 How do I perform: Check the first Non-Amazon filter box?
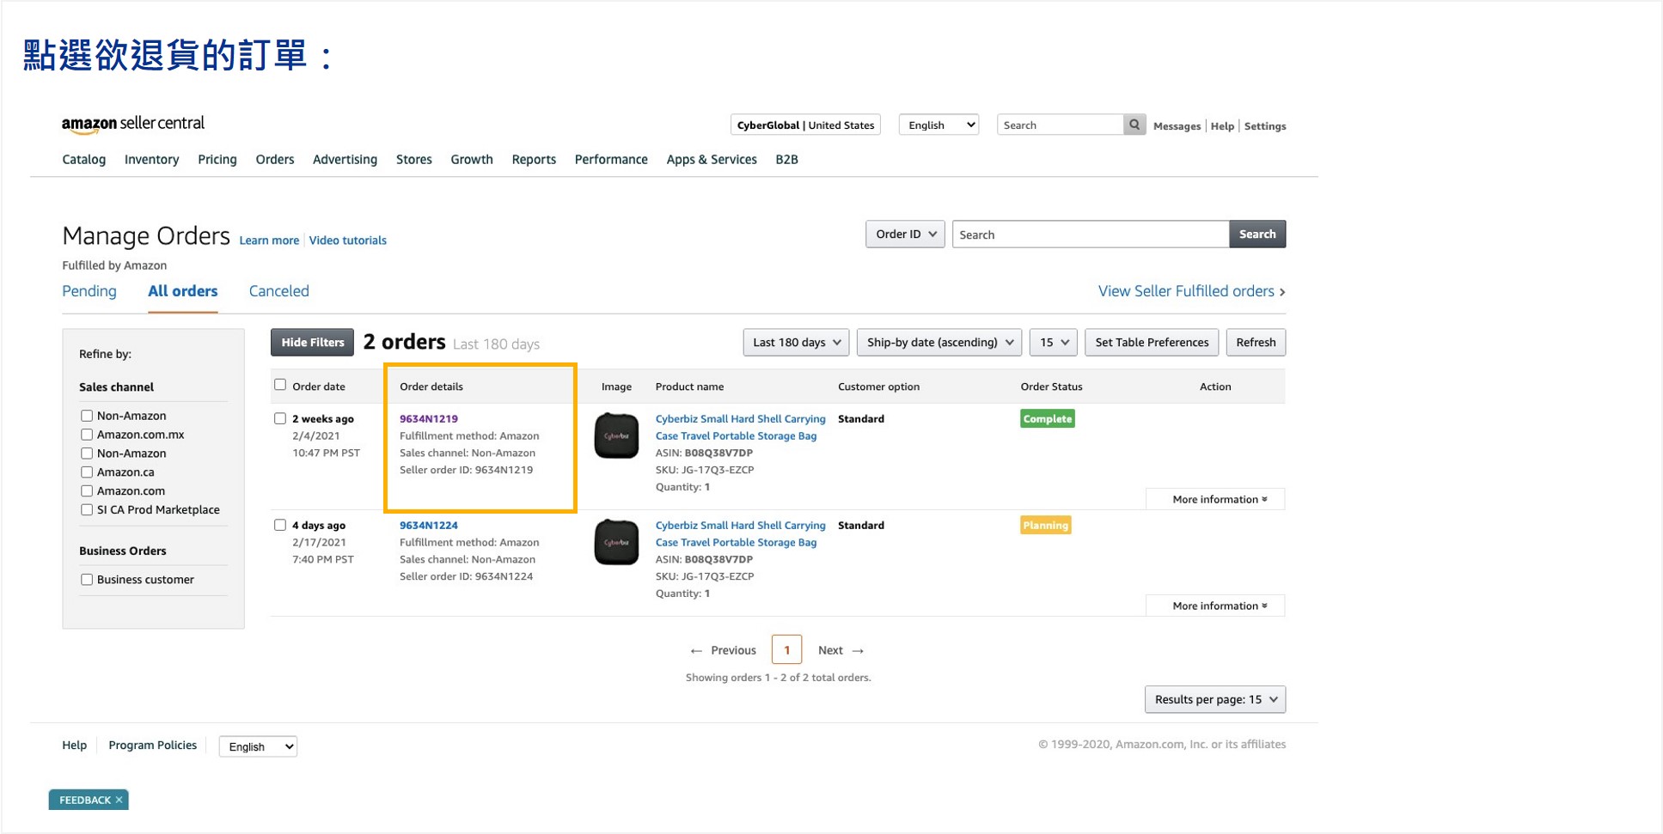point(87,416)
